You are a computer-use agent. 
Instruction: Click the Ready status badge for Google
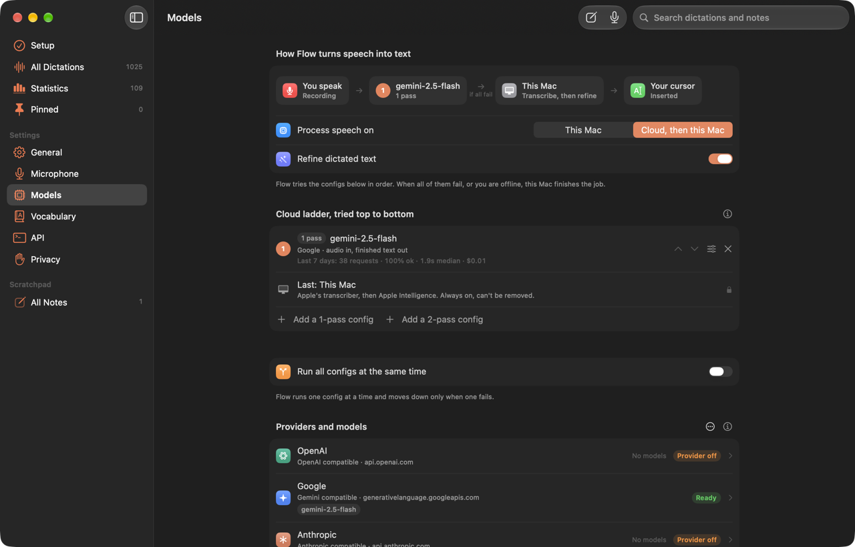click(706, 498)
